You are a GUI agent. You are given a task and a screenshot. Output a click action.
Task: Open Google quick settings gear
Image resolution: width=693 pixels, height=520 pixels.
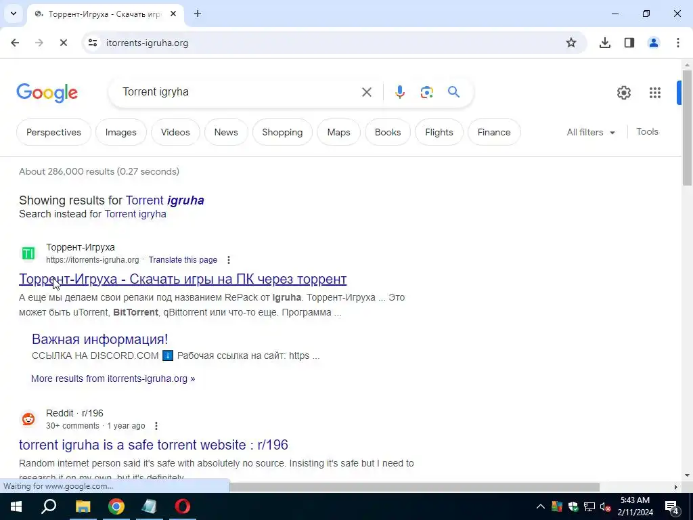click(x=623, y=93)
